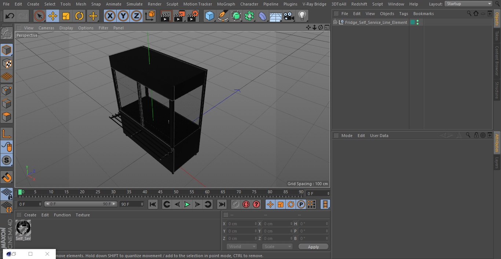
Task: Open the MoGraph menu
Action: click(x=226, y=4)
